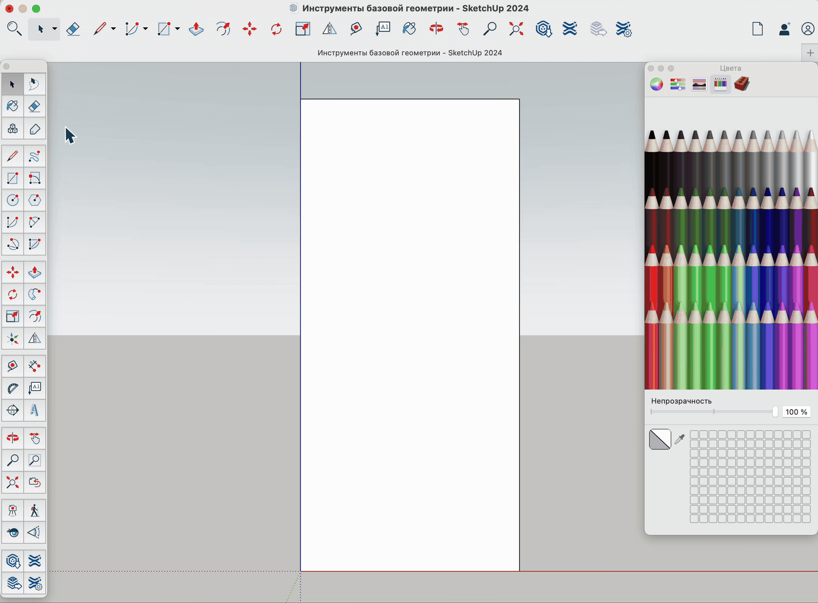Choose the Tape Measure tool in left palette

click(12, 366)
